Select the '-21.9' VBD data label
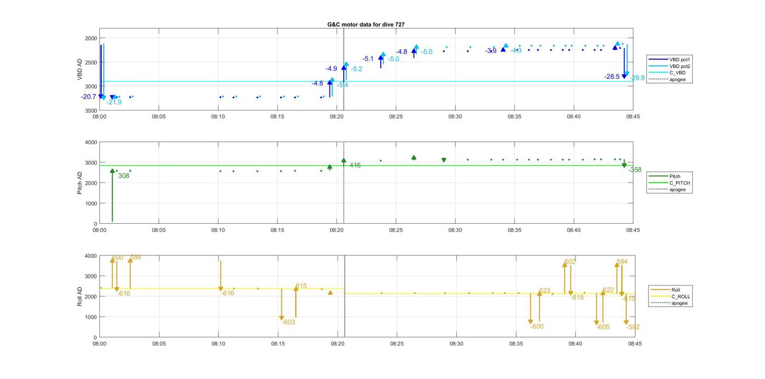Screen dimensions: 765x379 point(114,102)
